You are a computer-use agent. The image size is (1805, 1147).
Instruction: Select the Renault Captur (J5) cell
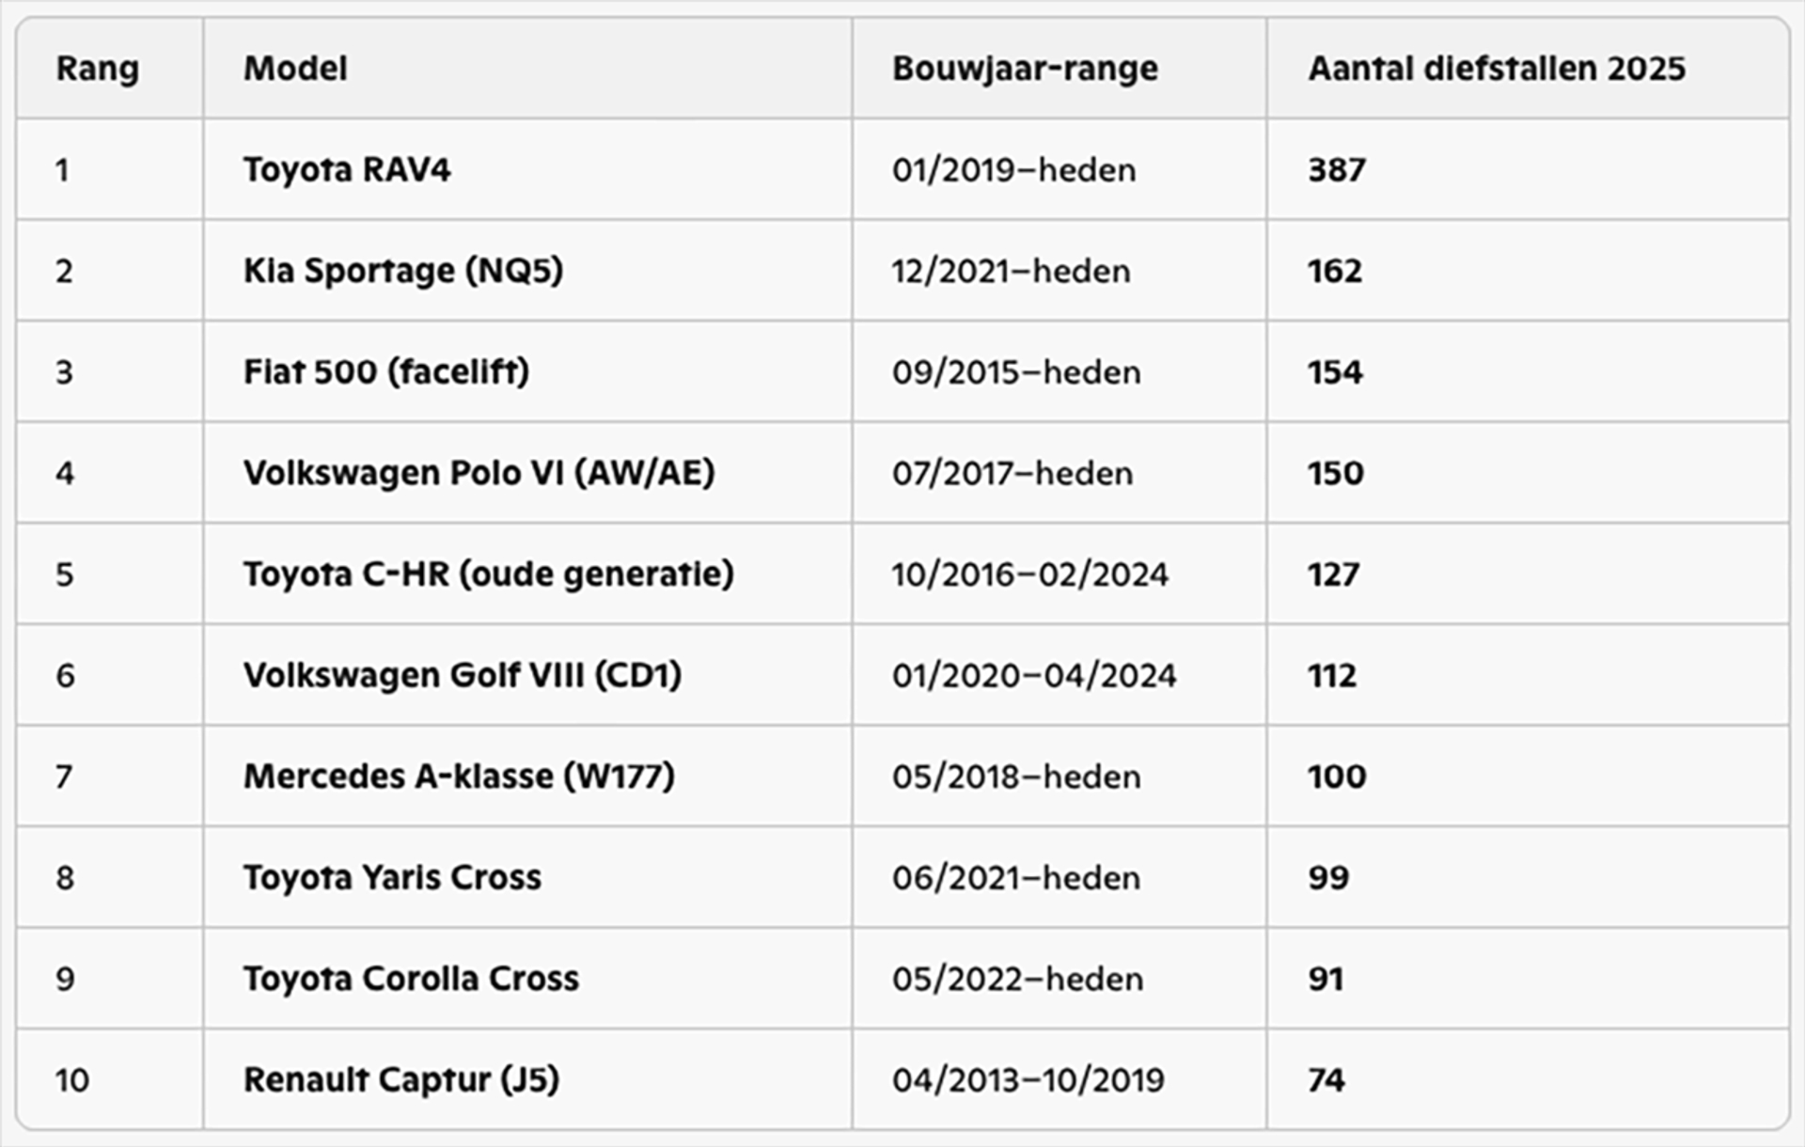coord(401,1079)
